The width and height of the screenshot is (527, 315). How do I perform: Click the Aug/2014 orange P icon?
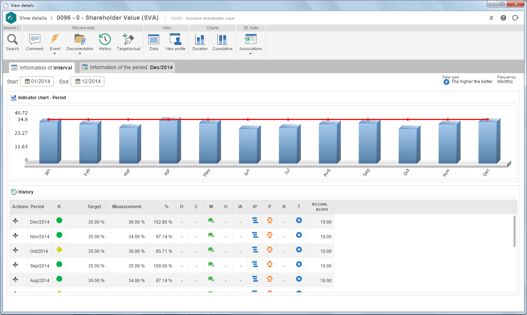point(270,279)
